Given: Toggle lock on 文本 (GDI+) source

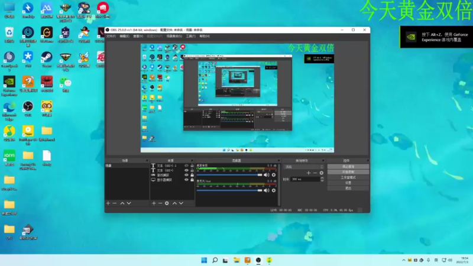Looking at the screenshot, I should point(192,170).
